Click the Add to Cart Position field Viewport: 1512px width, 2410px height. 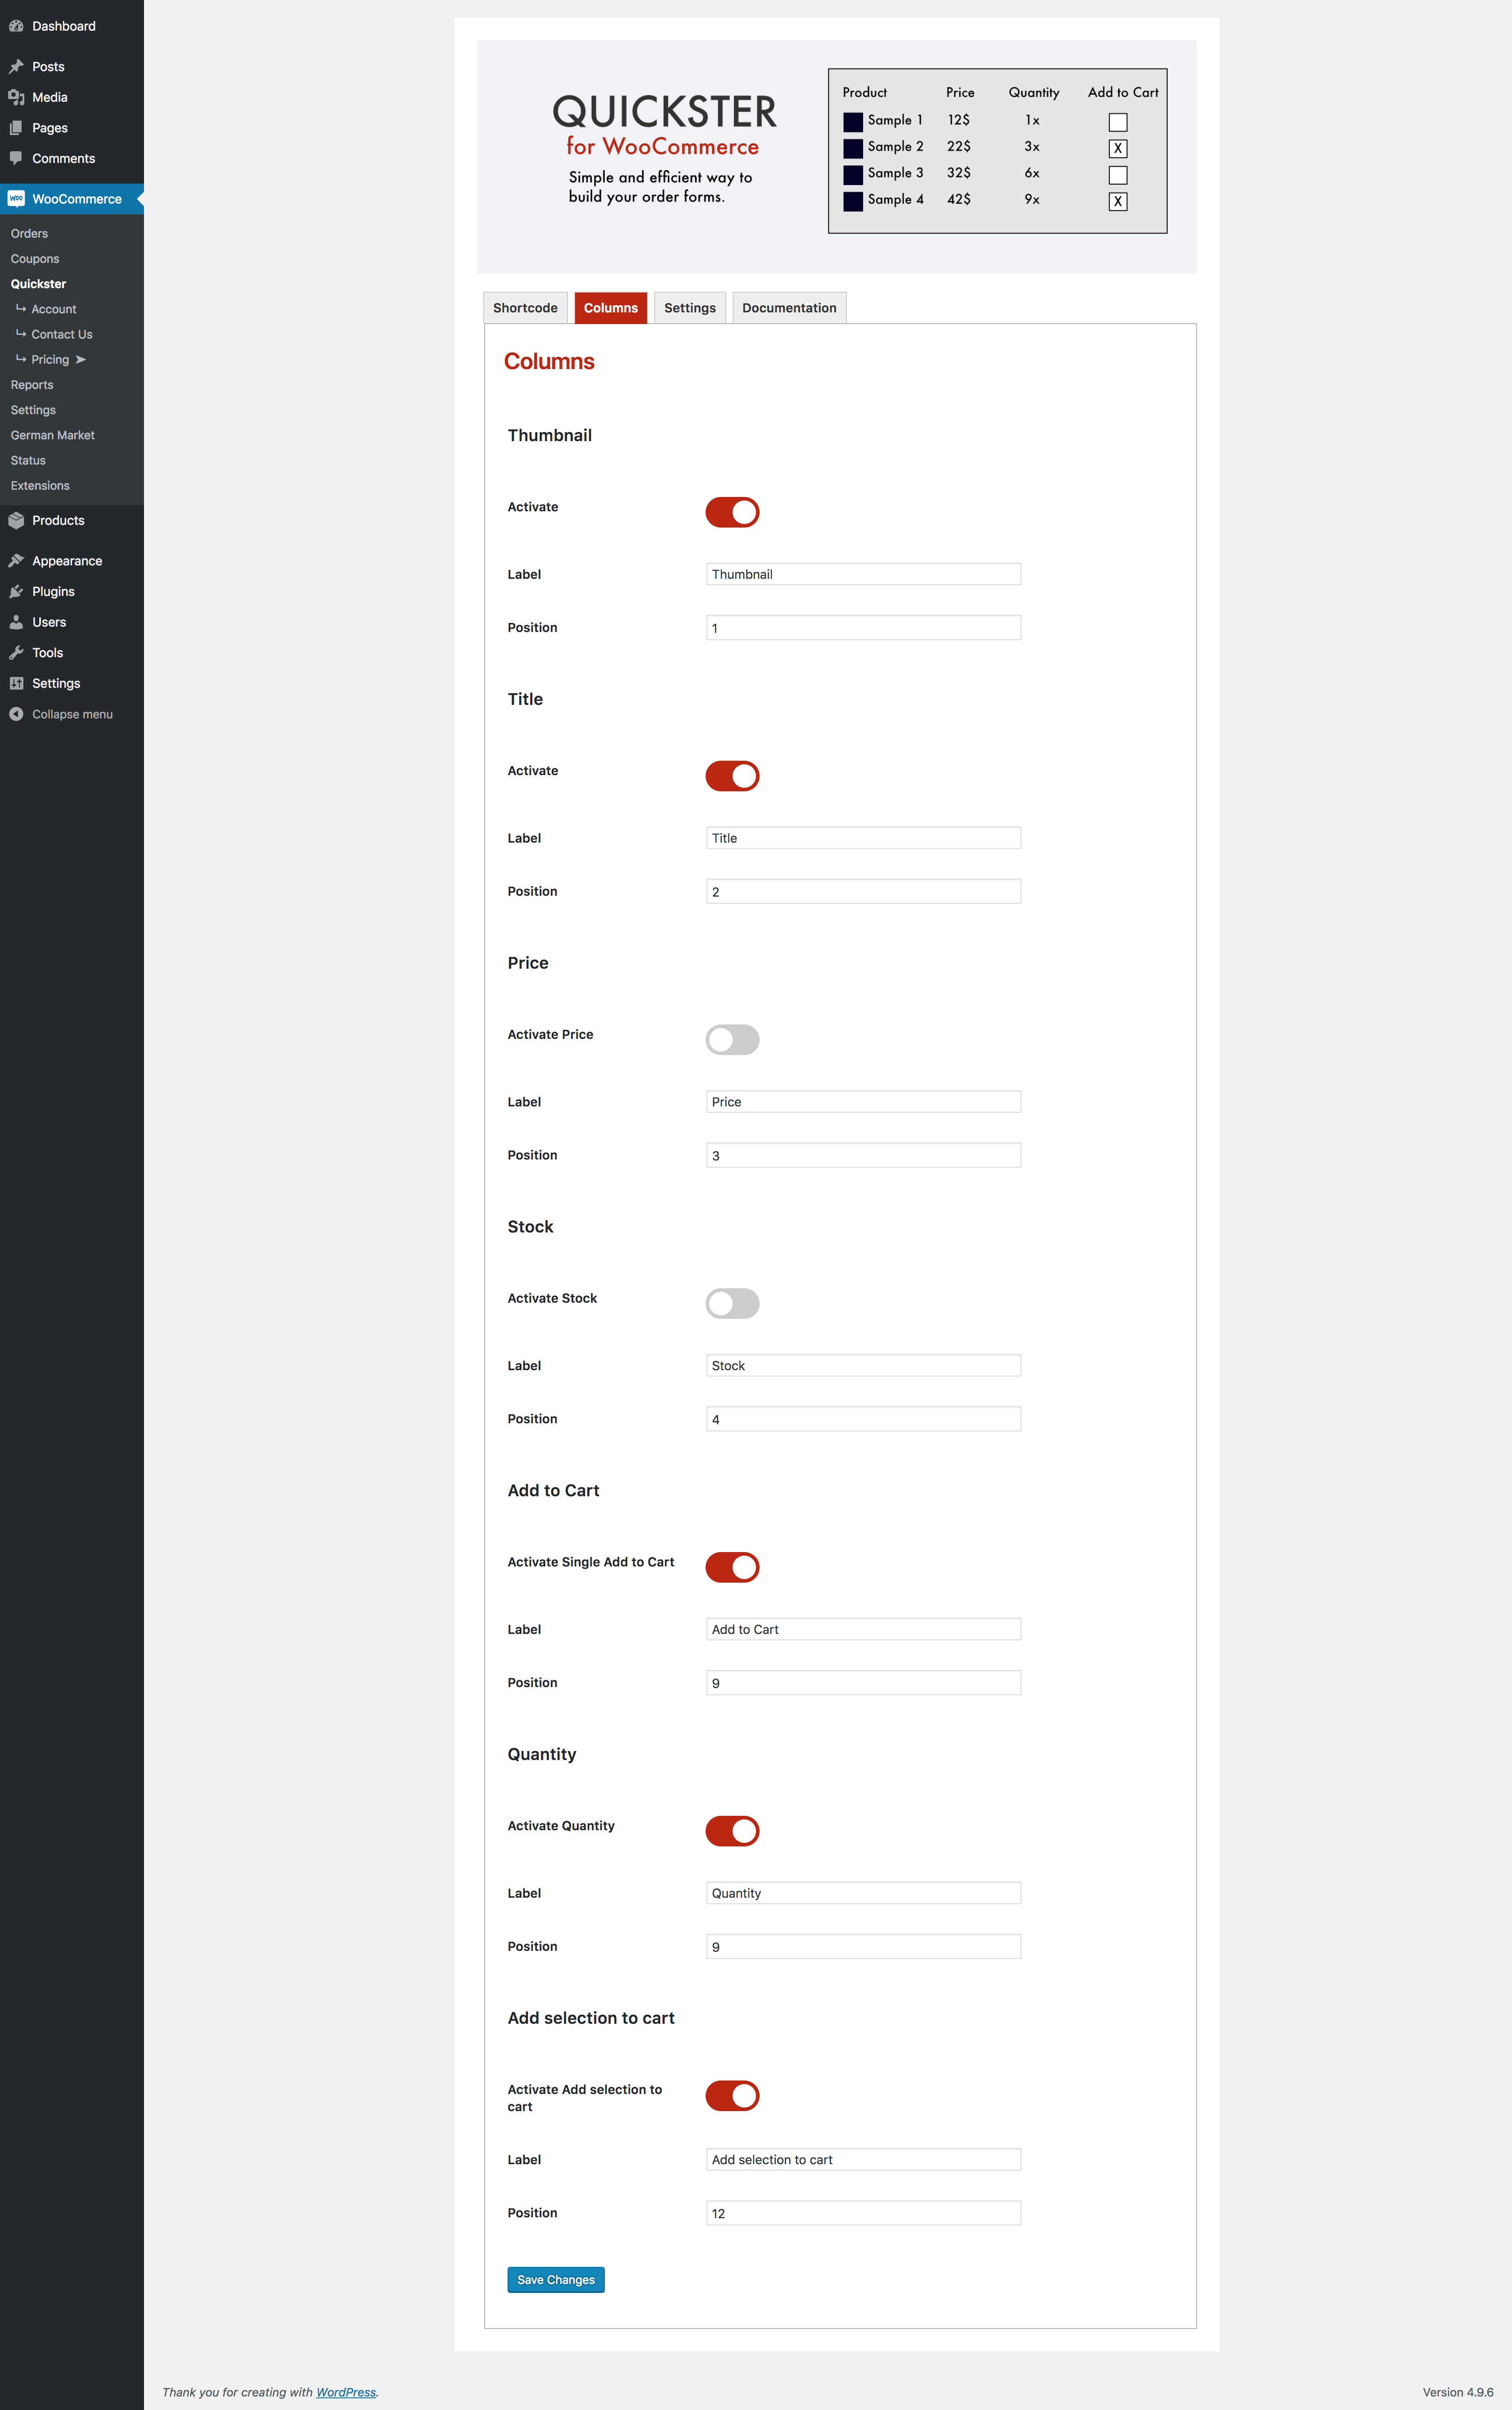click(863, 1684)
